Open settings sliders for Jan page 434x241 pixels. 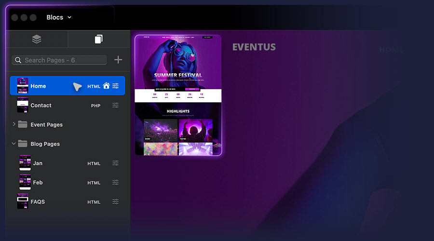(x=116, y=163)
